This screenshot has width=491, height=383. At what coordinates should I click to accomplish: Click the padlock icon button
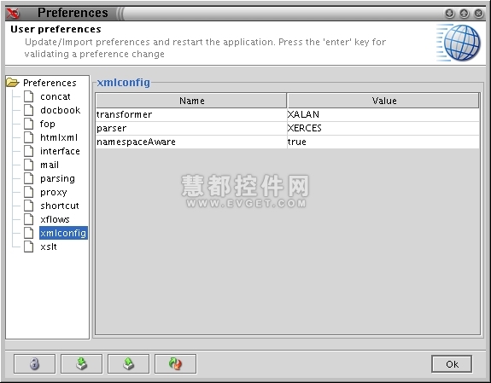coord(34,363)
